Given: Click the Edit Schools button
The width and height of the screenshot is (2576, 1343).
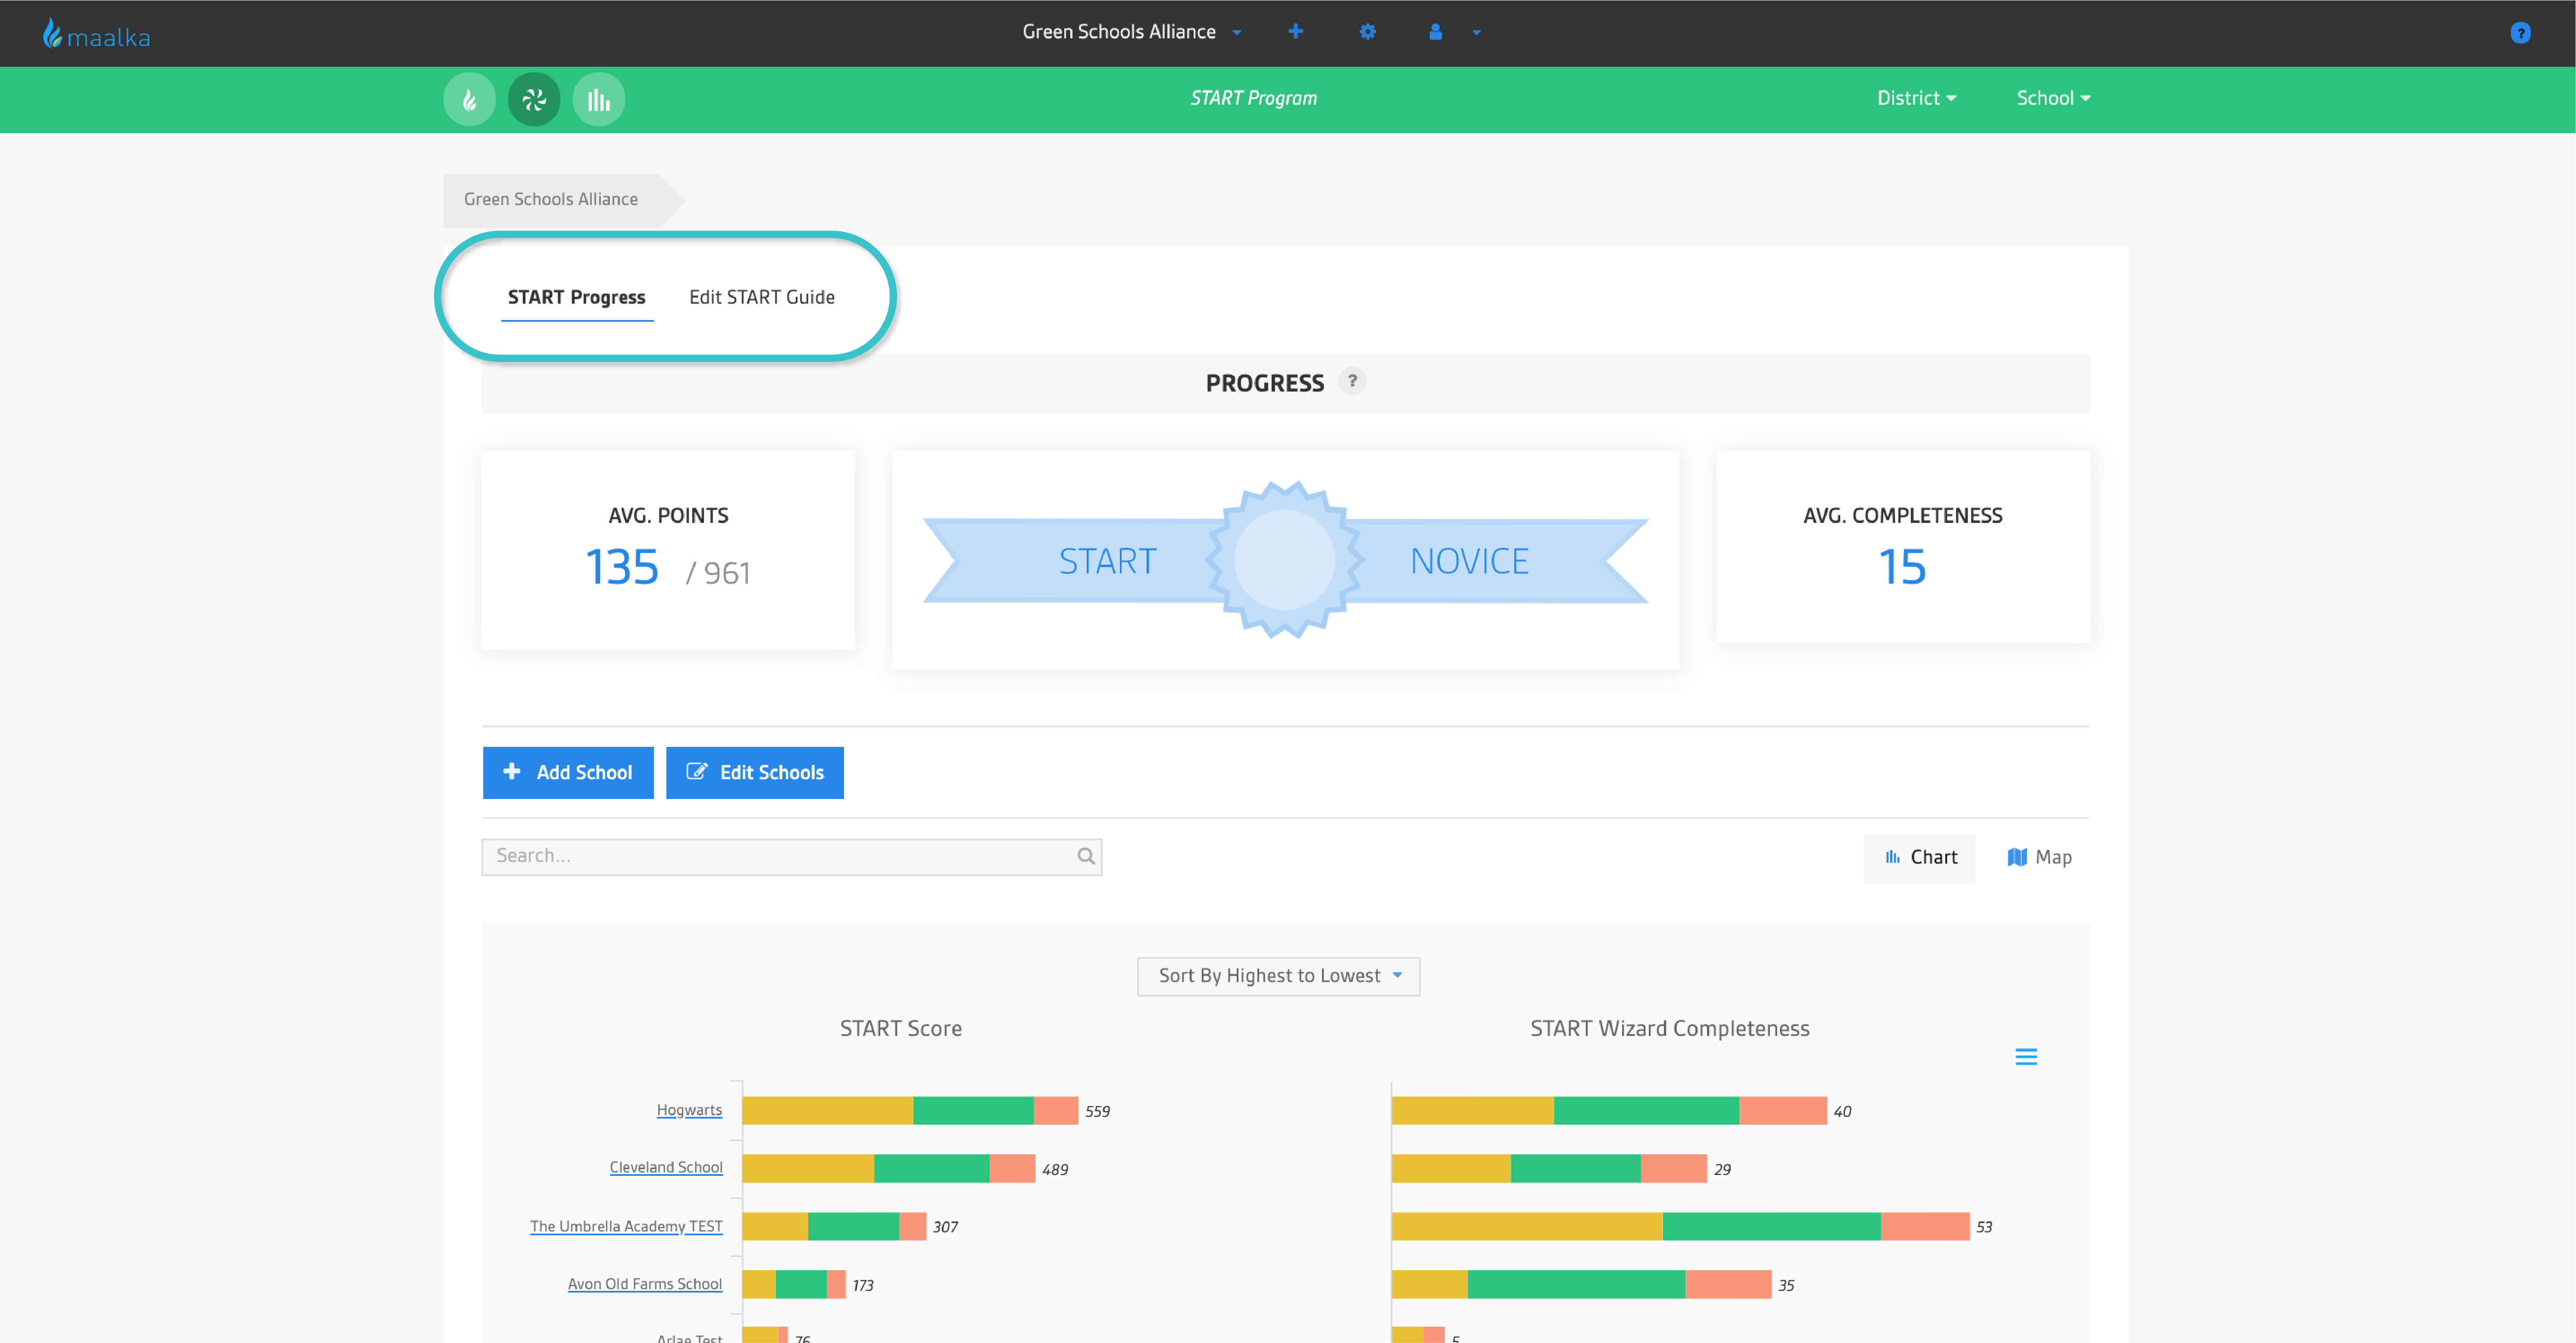Looking at the screenshot, I should (x=755, y=771).
